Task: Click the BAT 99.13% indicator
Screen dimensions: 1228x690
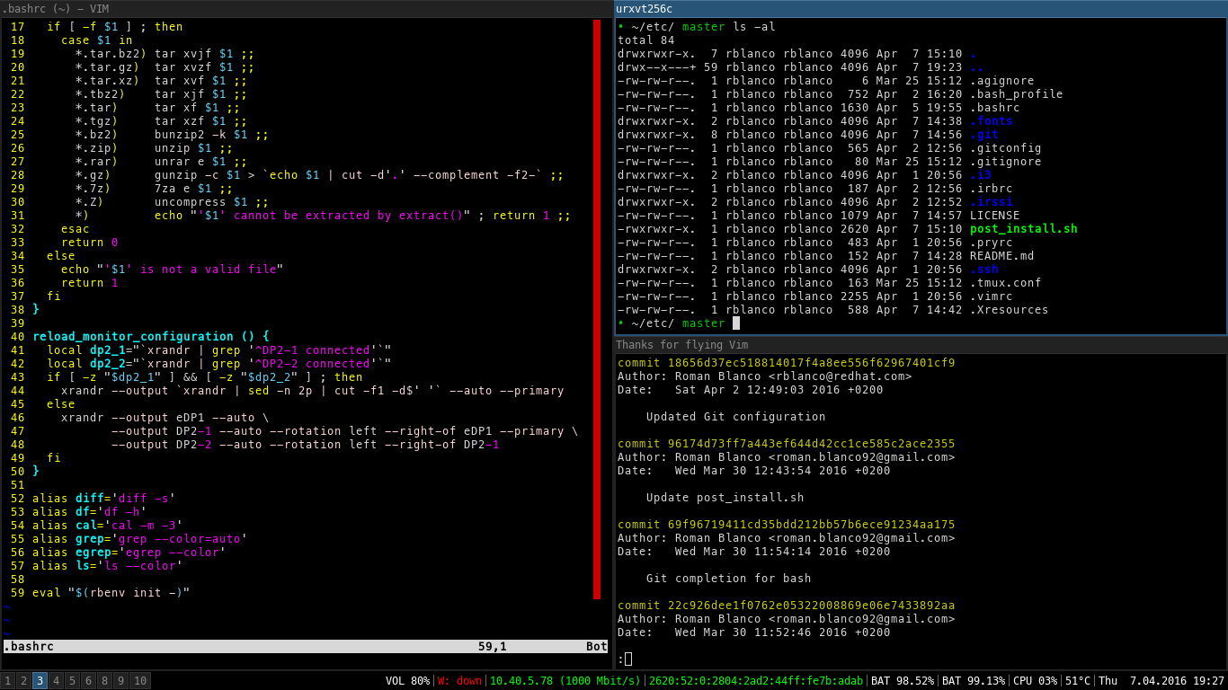Action: click(x=973, y=681)
